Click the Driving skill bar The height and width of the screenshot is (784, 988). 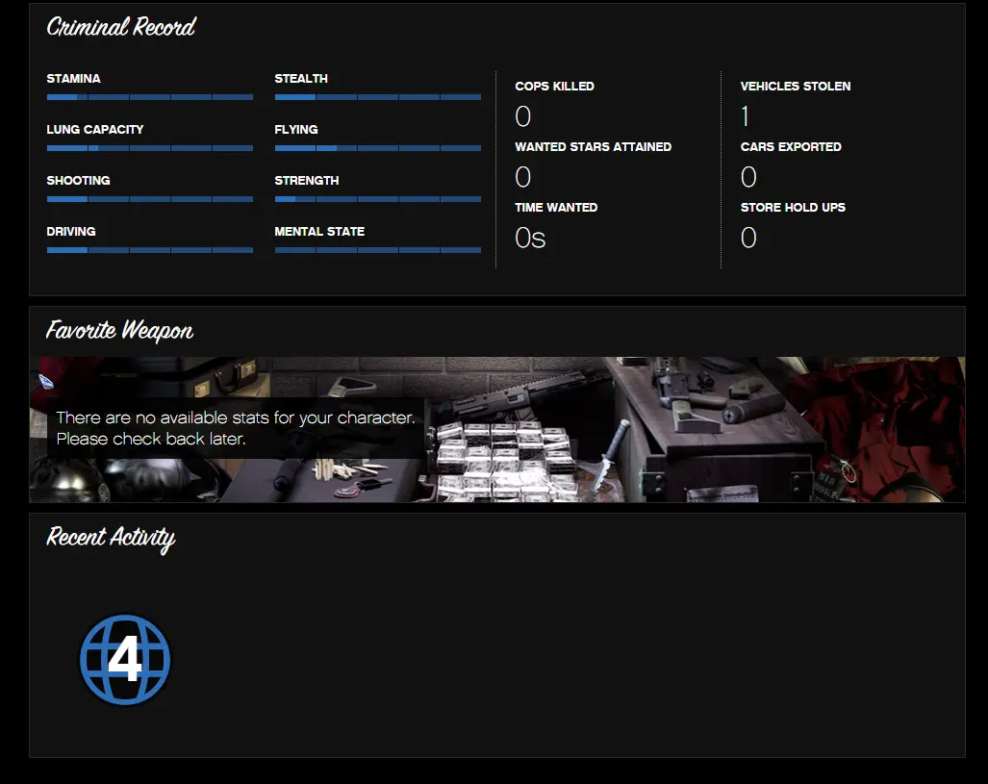point(150,250)
